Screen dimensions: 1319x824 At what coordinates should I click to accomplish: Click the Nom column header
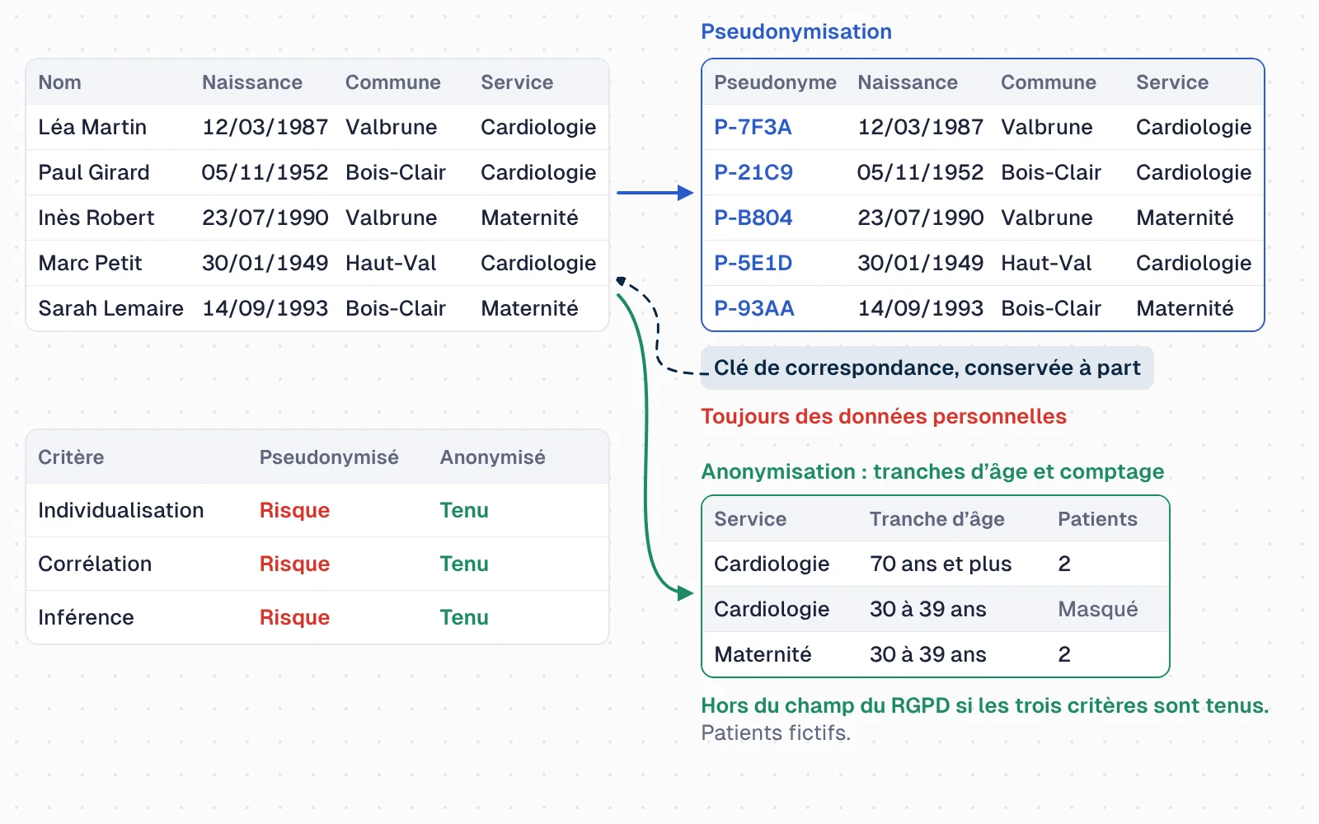click(x=59, y=82)
